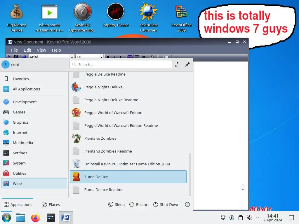Switch to KevinOffice Word taskbar entry
This screenshot has height=224, width=299.
(66, 218)
